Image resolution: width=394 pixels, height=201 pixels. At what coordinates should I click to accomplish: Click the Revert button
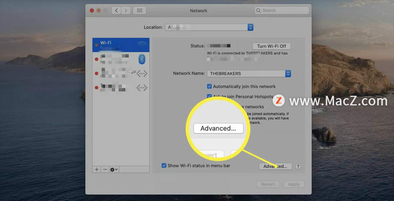pos(268,184)
